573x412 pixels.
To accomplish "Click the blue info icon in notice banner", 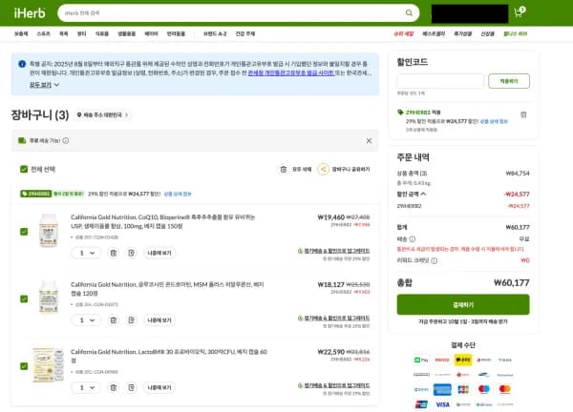I will (22, 64).
